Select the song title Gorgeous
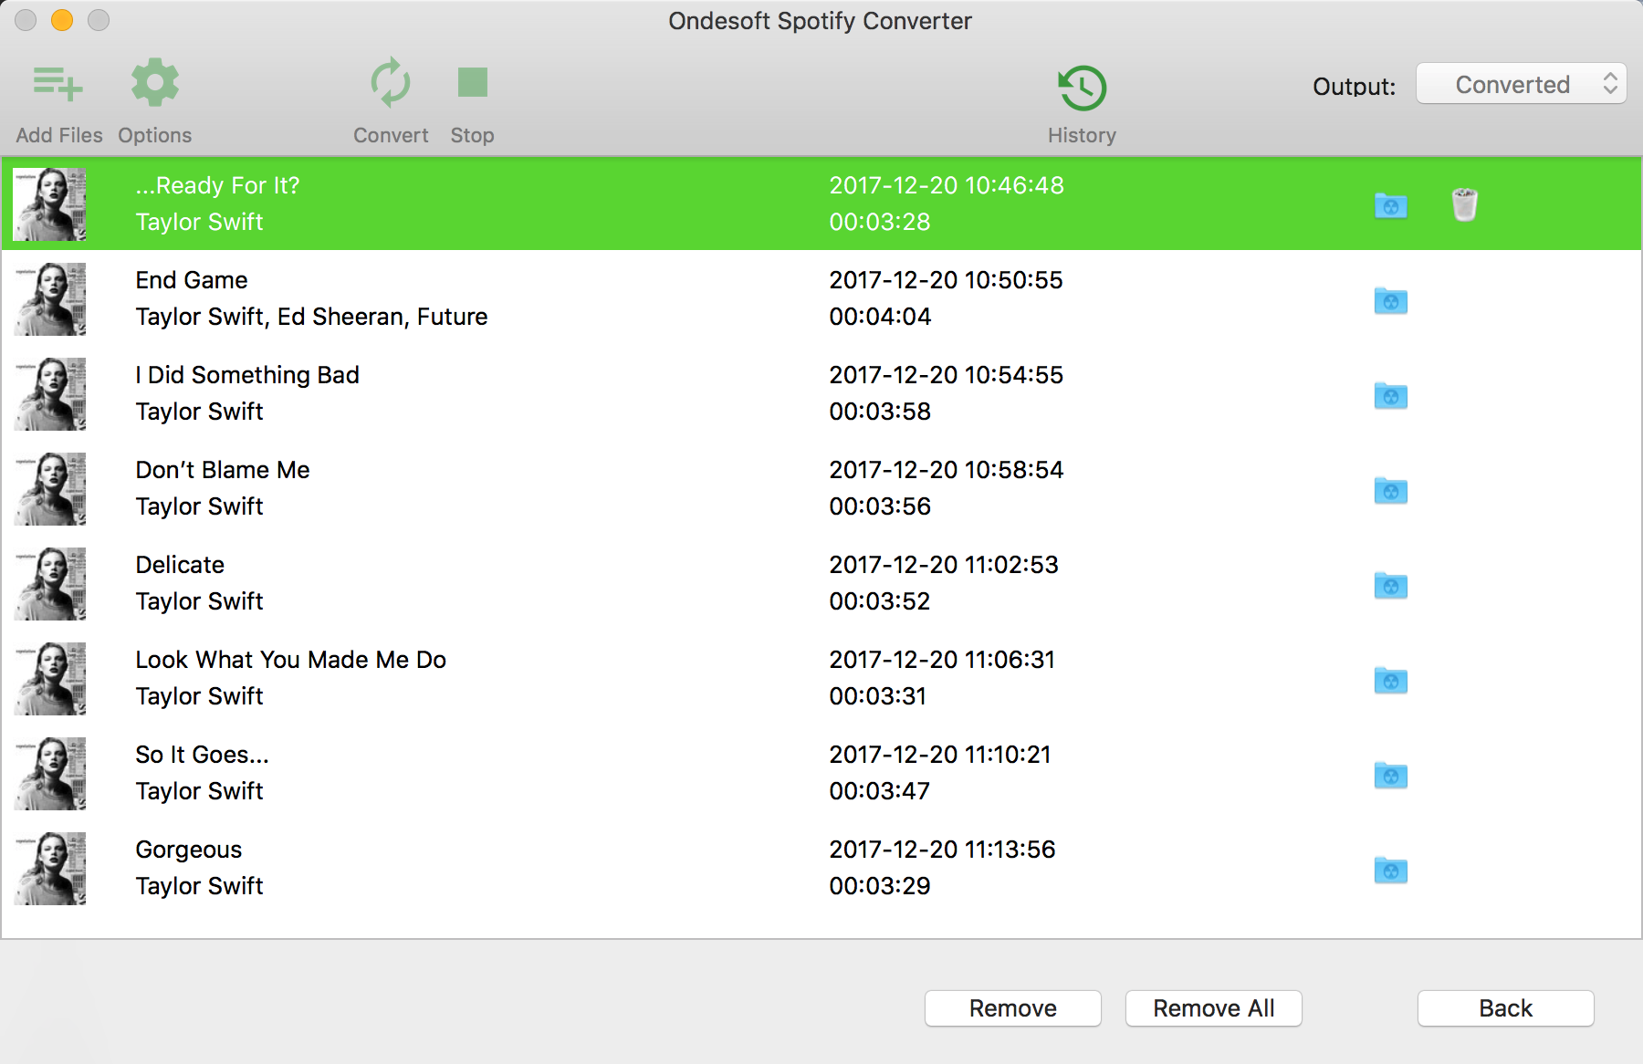Screen dimensions: 1643x1064 click(189, 850)
